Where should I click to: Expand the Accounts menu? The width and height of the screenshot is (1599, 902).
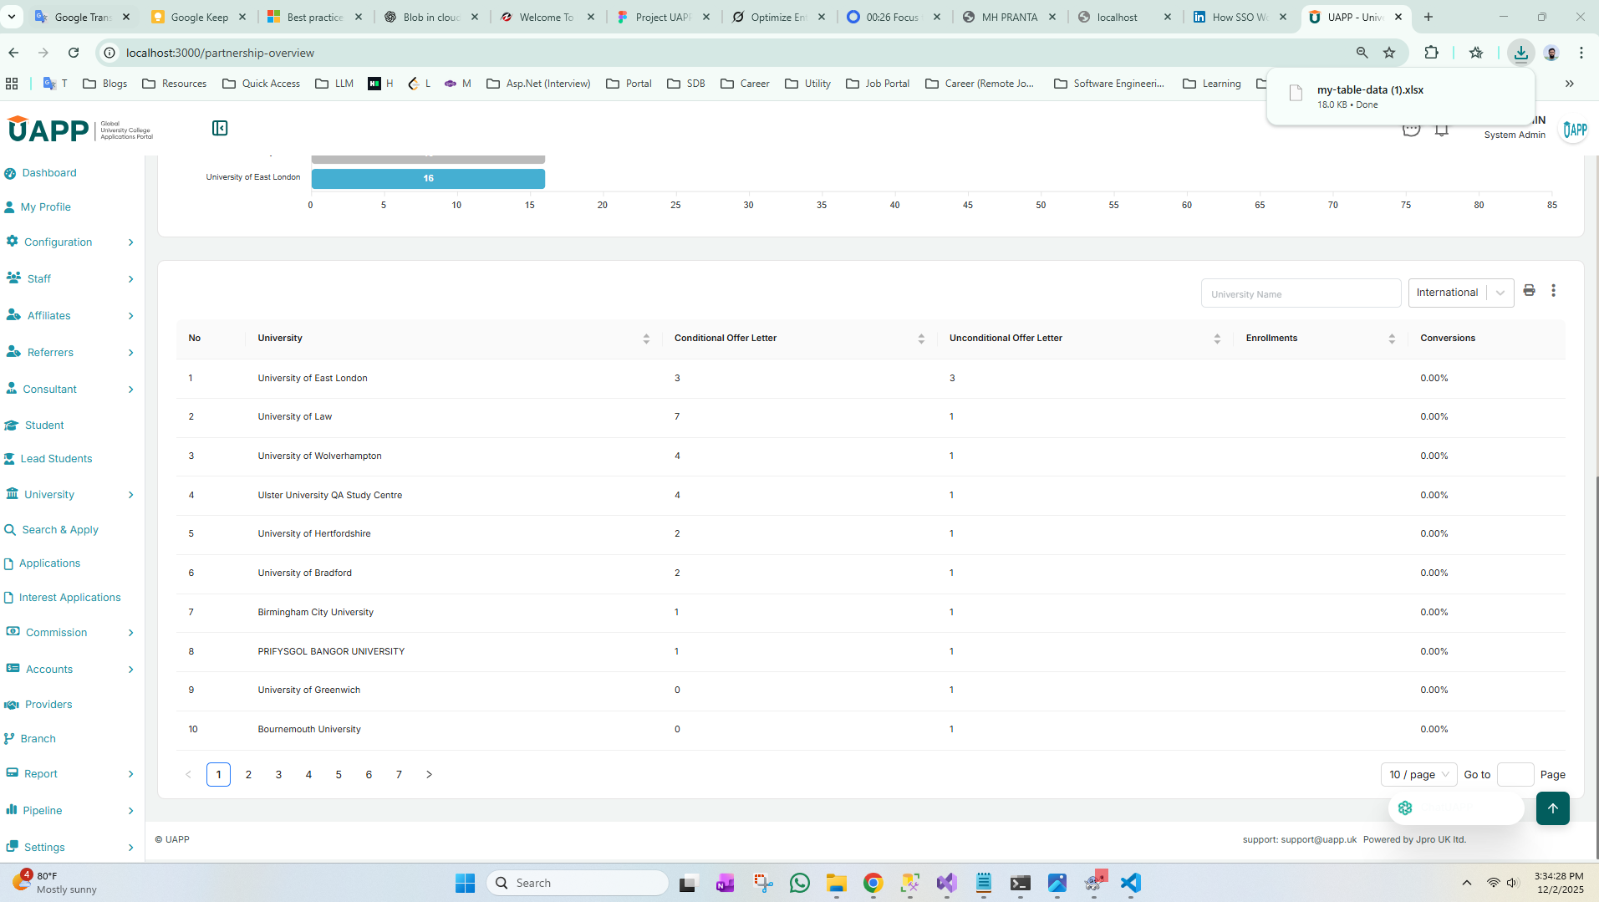[72, 670]
